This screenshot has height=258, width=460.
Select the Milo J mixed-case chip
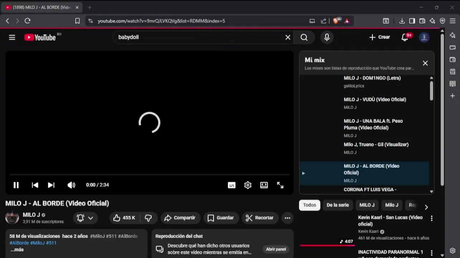392,205
